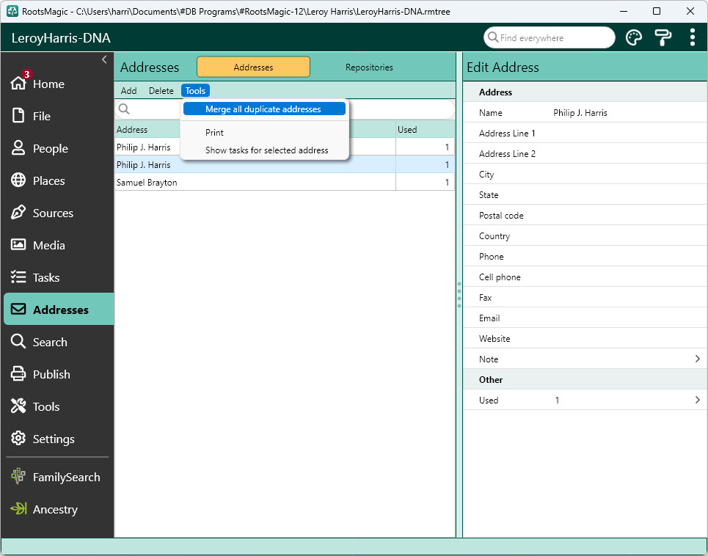Open the three-dot main menu
The height and width of the screenshot is (556, 708).
click(x=692, y=37)
